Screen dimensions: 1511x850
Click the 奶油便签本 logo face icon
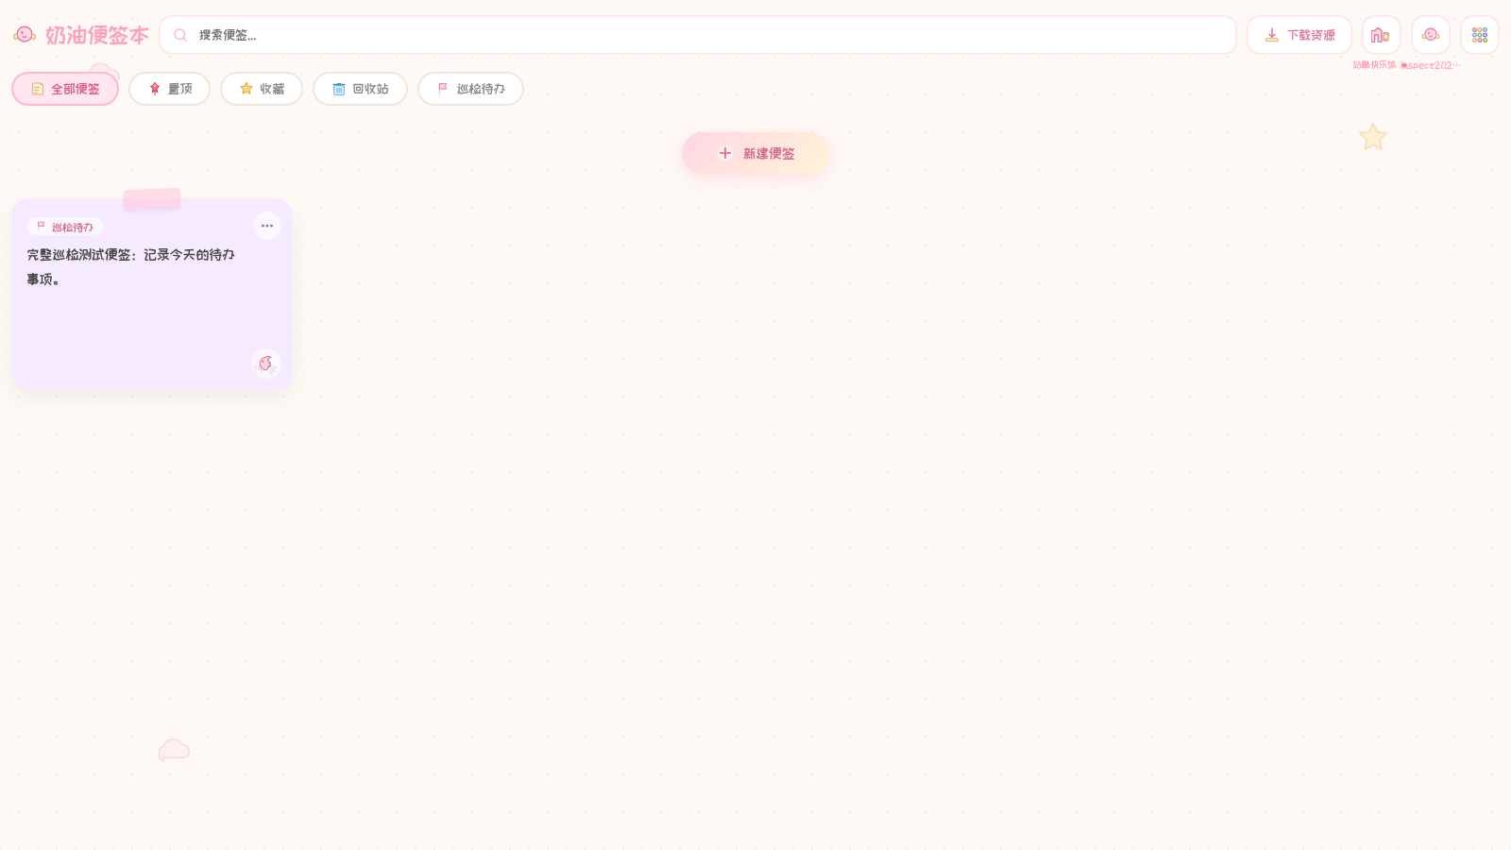click(x=25, y=35)
